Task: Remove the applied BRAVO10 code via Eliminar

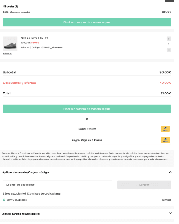Action: point(167,200)
